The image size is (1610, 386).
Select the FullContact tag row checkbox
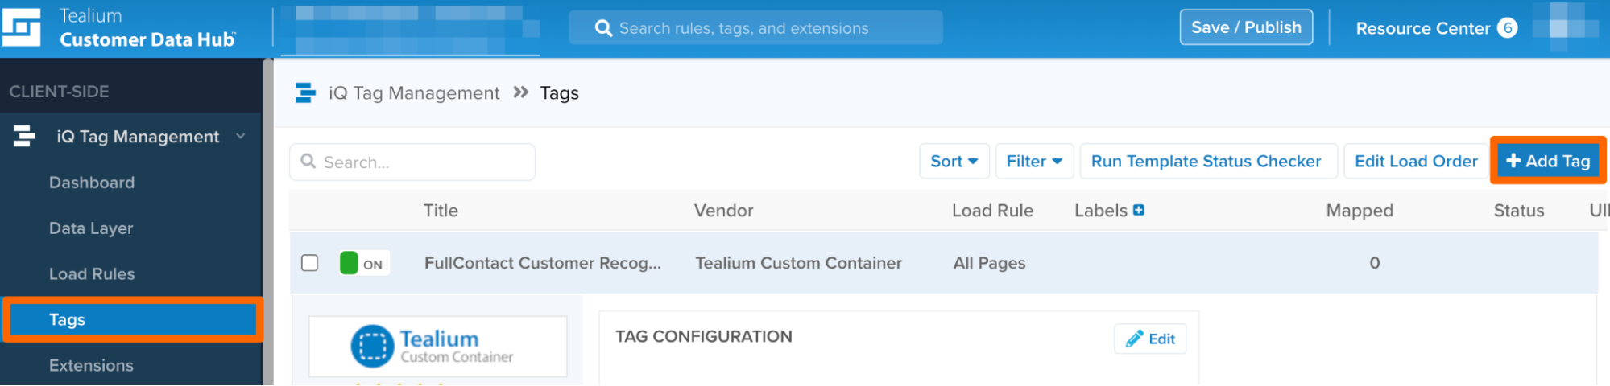pos(309,263)
